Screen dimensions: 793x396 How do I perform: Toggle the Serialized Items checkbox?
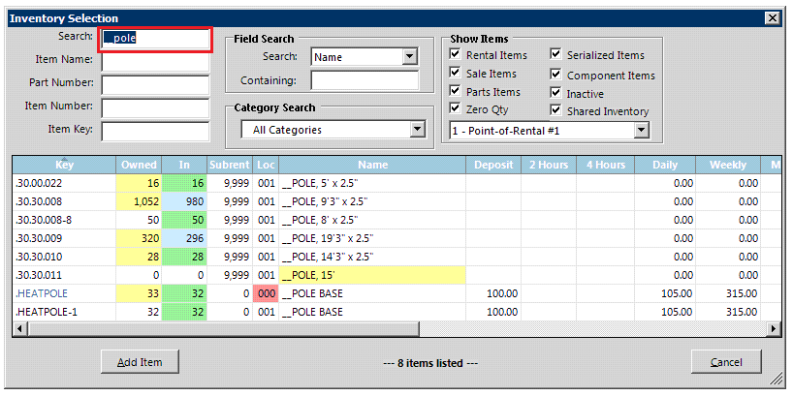point(556,56)
